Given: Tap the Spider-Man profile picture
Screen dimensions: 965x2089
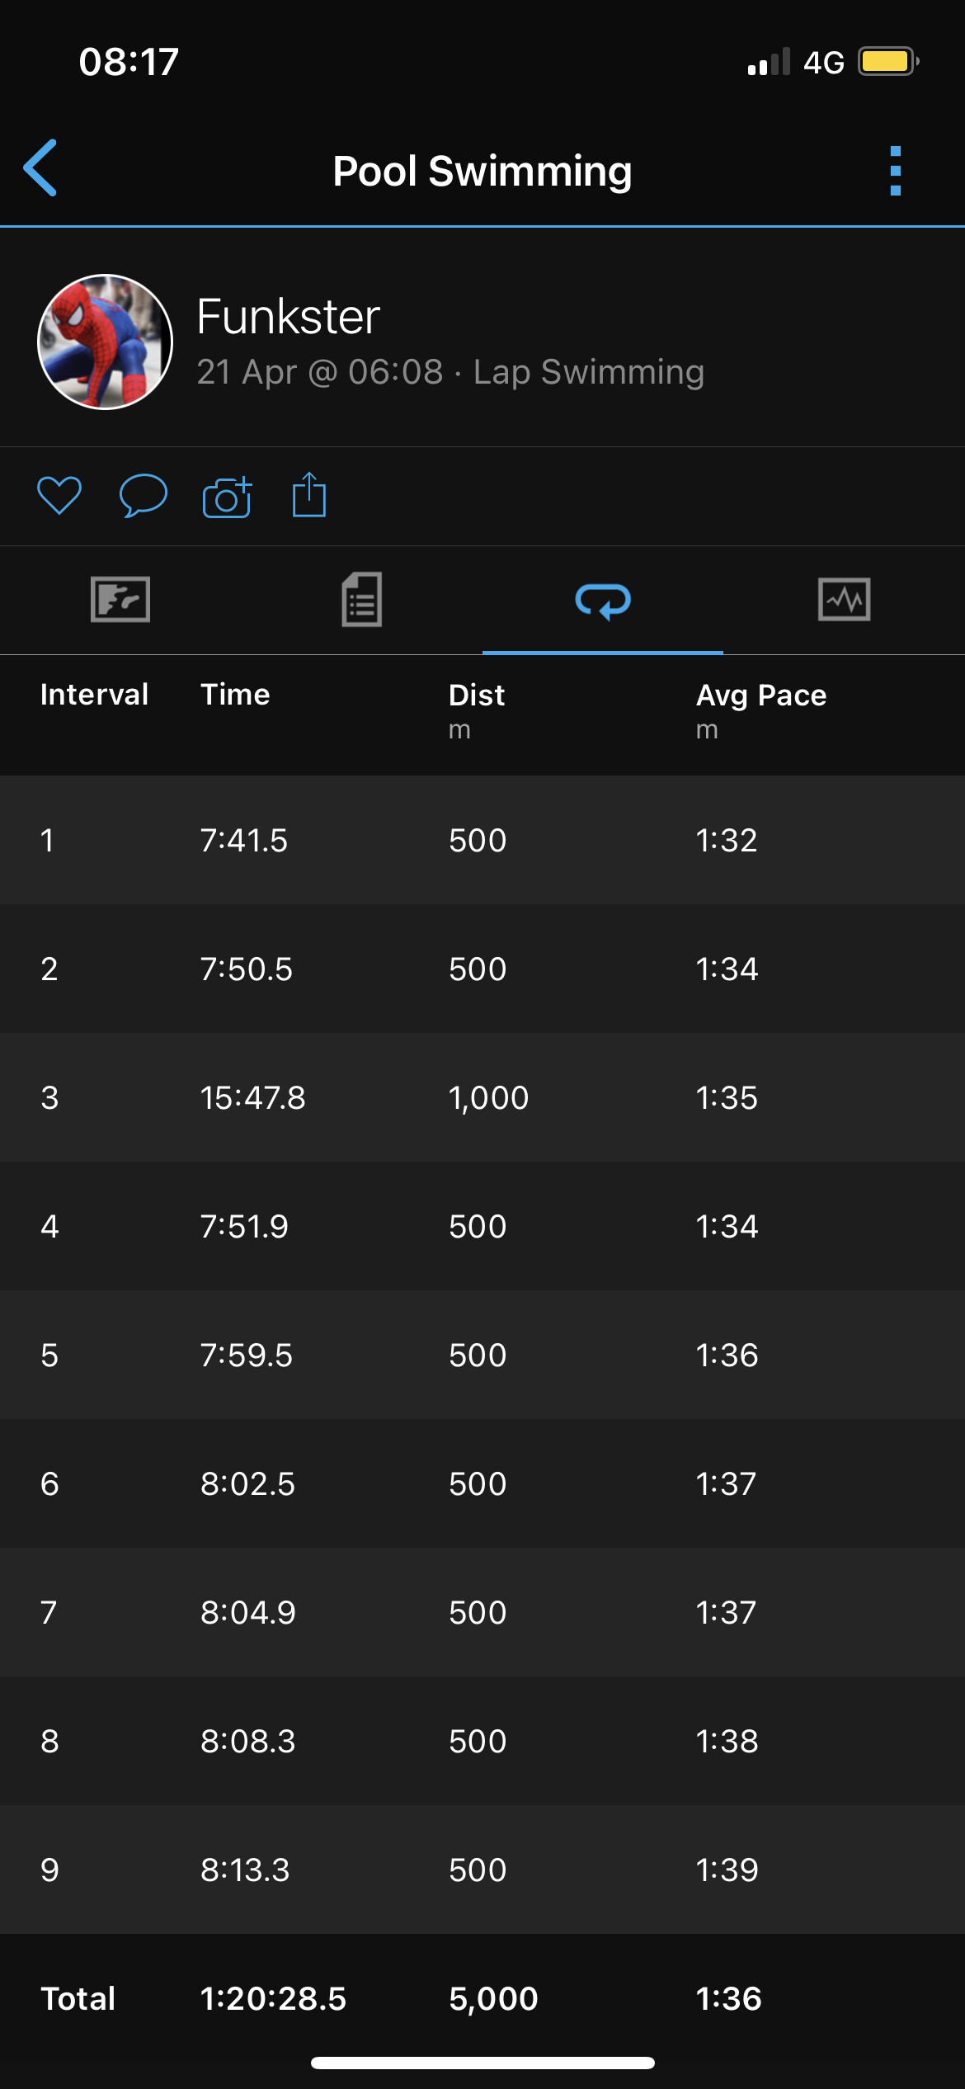Looking at the screenshot, I should 106,342.
